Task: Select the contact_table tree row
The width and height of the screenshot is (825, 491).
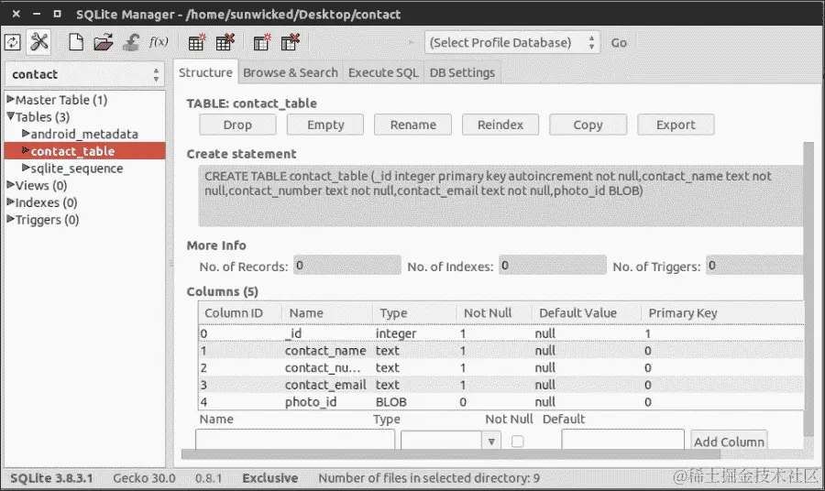Action: [x=84, y=151]
